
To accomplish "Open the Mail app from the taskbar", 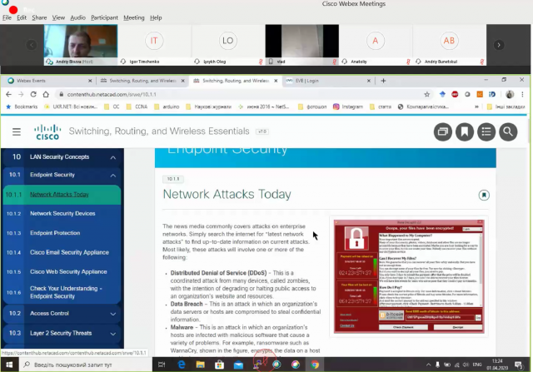I will tap(238, 365).
